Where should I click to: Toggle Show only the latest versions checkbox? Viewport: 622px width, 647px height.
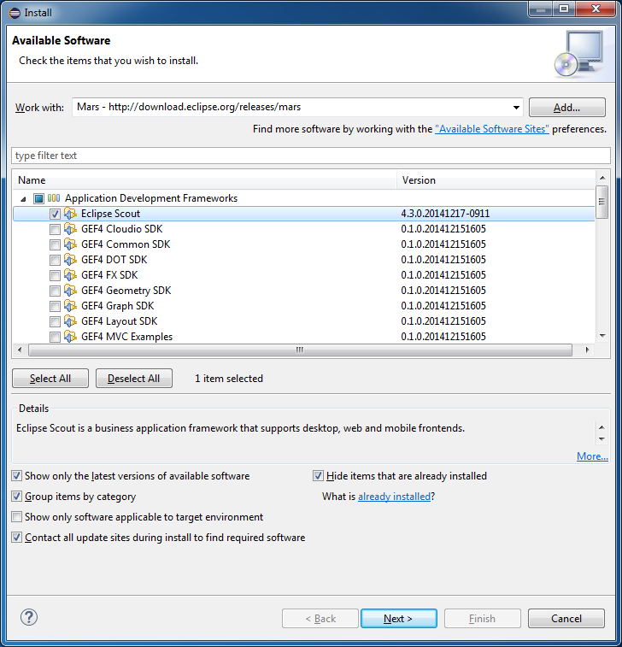[16, 476]
